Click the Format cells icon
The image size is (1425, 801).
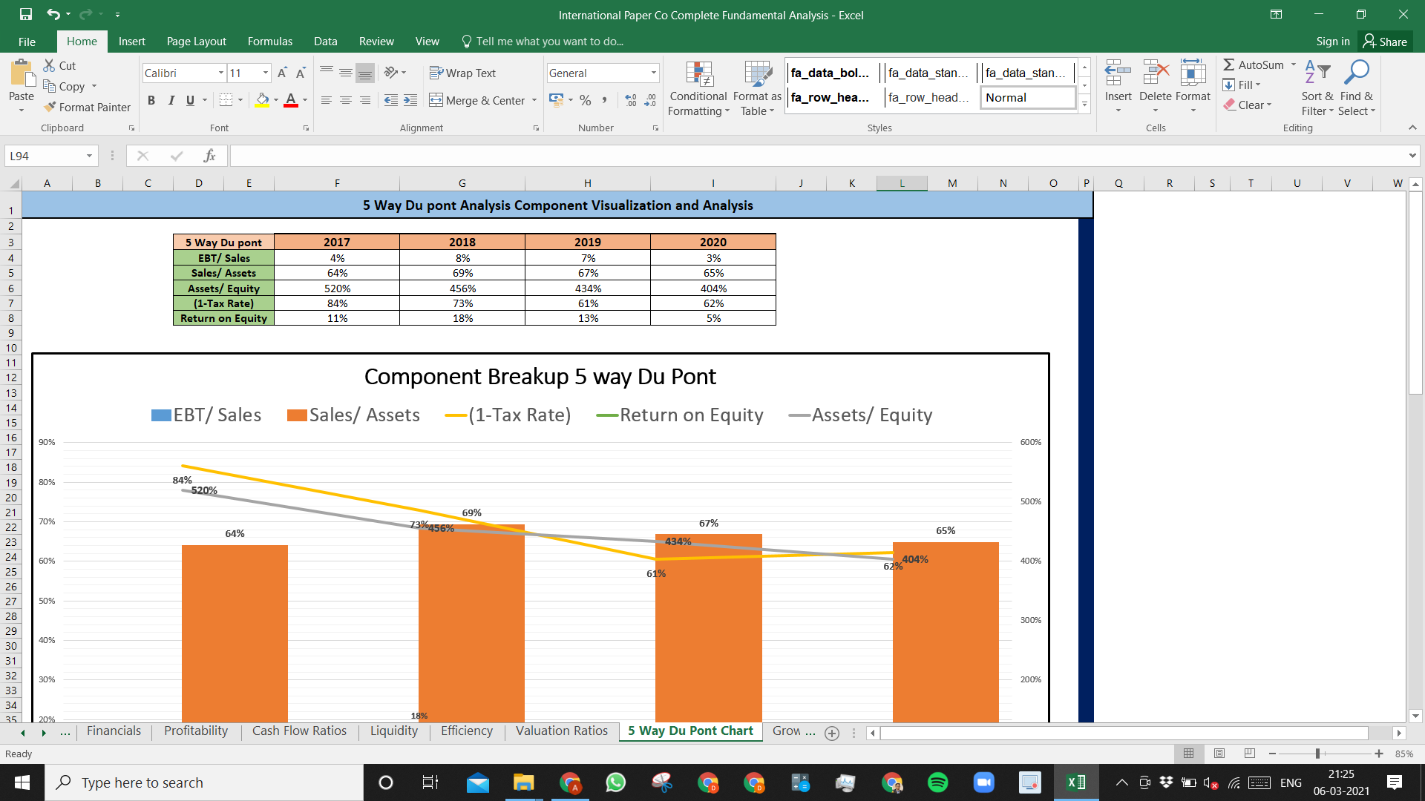tap(1193, 73)
